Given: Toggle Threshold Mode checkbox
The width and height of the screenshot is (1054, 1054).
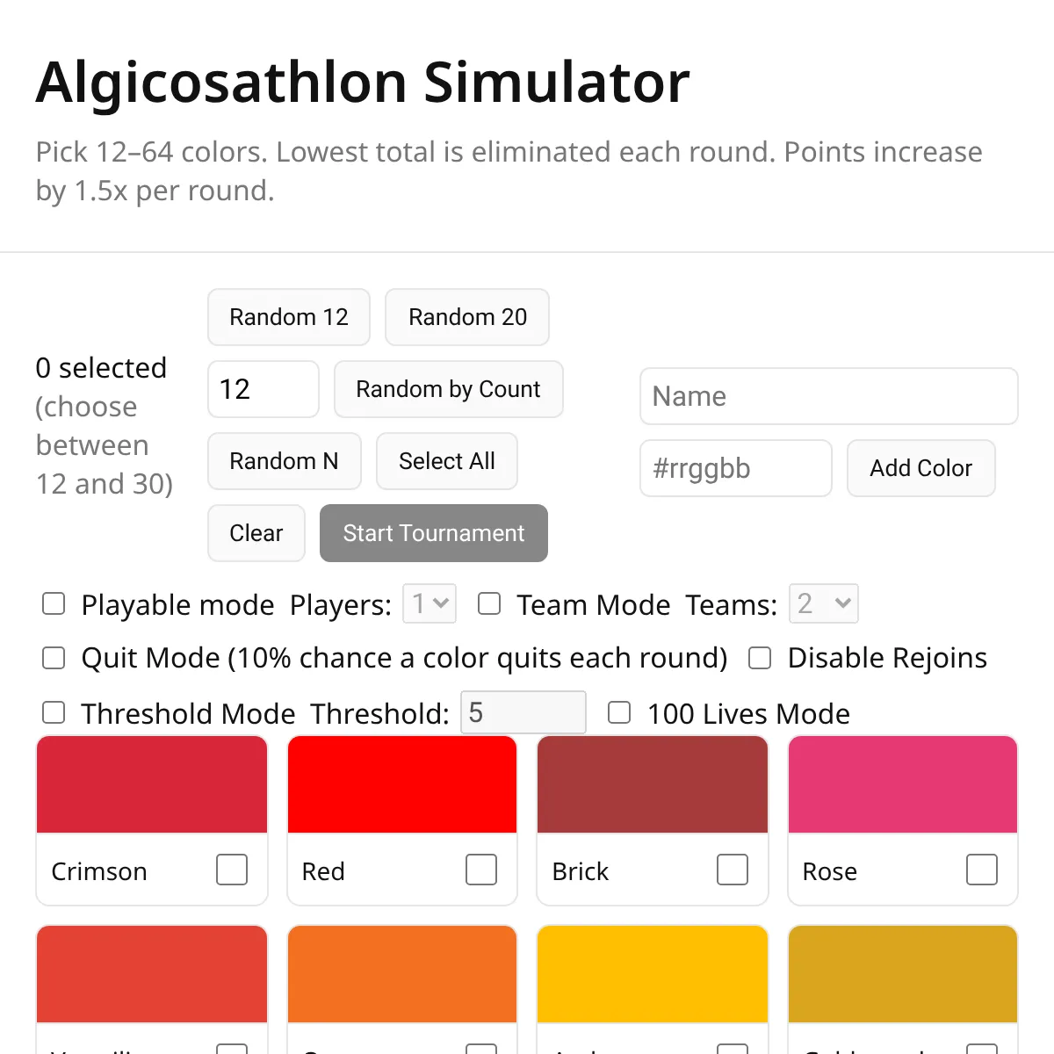Looking at the screenshot, I should point(54,712).
